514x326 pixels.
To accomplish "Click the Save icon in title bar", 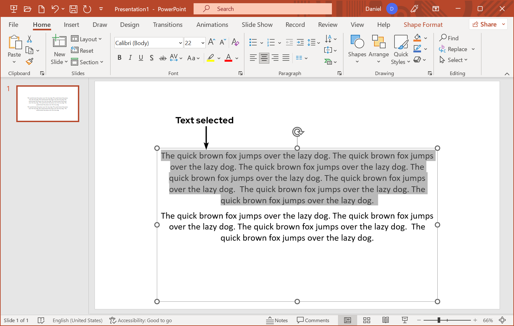I will 73,9.
